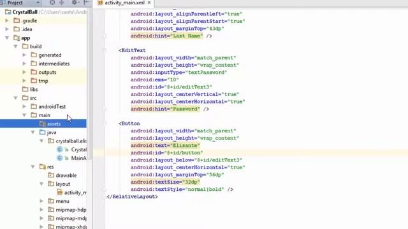The height and width of the screenshot is (229, 408).
Task: Click the build folder icon
Action: pyautogui.click(x=25, y=46)
